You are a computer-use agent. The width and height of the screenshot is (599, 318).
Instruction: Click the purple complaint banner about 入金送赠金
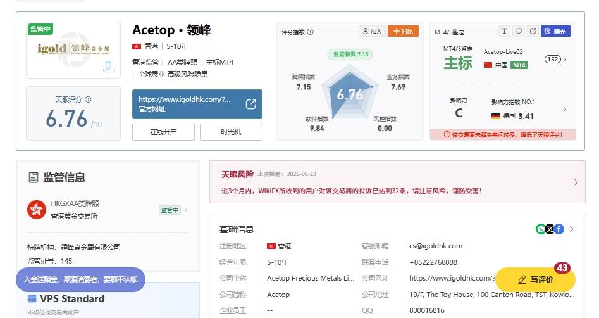point(80,279)
